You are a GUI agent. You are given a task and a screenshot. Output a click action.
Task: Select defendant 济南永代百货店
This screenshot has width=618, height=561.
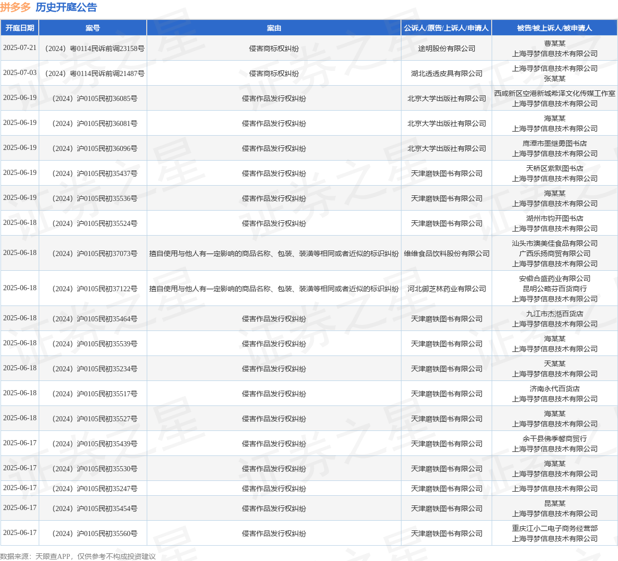[555, 389]
